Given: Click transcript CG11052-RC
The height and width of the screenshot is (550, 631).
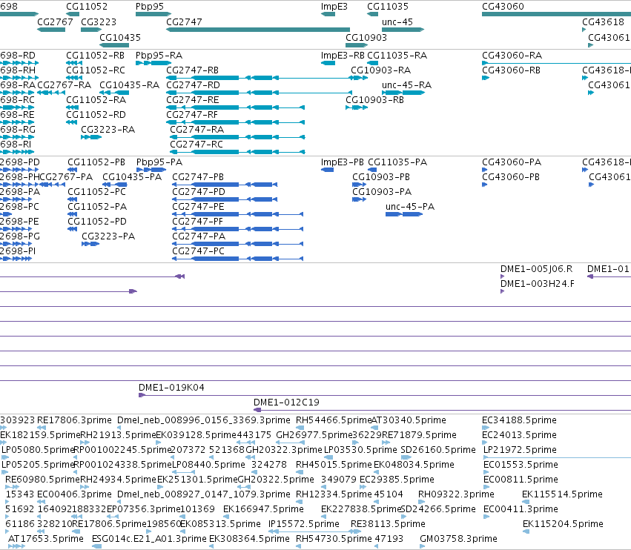Looking at the screenshot, I should click(74, 78).
